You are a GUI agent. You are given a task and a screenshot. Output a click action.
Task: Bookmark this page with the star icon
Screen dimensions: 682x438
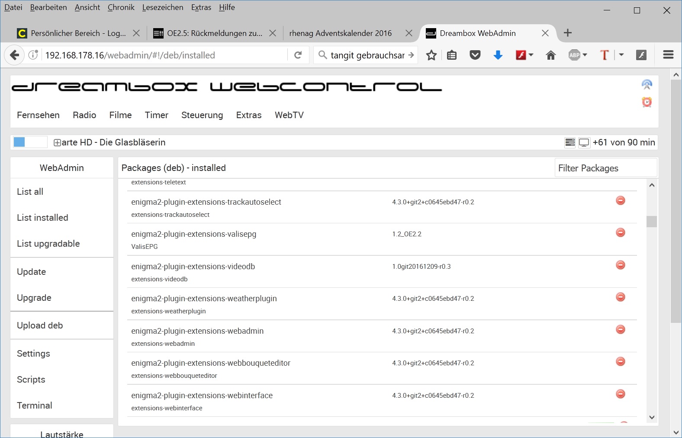431,55
